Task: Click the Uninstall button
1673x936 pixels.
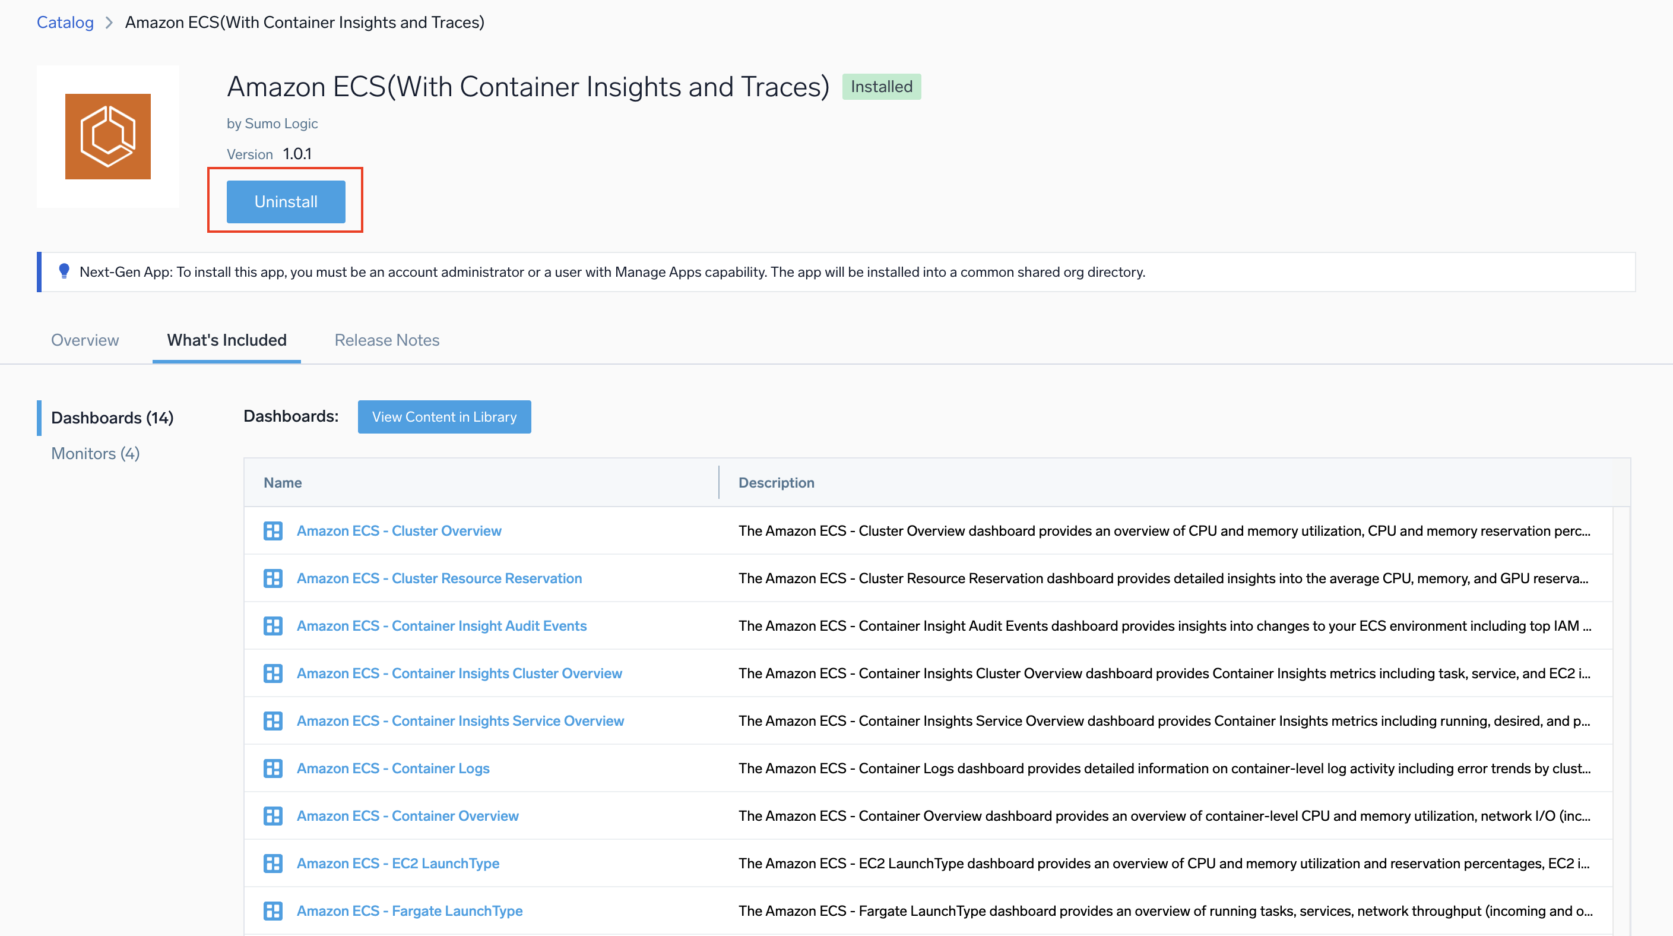Action: tap(286, 201)
